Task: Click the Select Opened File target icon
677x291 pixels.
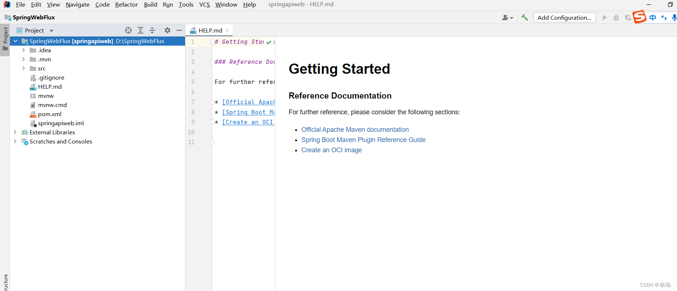Action: coord(128,30)
